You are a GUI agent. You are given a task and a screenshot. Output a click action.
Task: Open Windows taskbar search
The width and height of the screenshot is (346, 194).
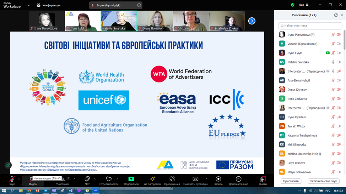pyautogui.click(x=12, y=190)
